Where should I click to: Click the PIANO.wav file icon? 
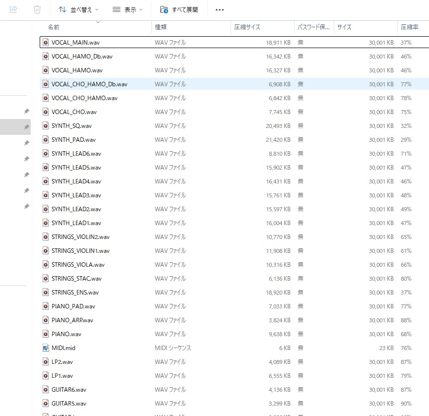(x=46, y=334)
